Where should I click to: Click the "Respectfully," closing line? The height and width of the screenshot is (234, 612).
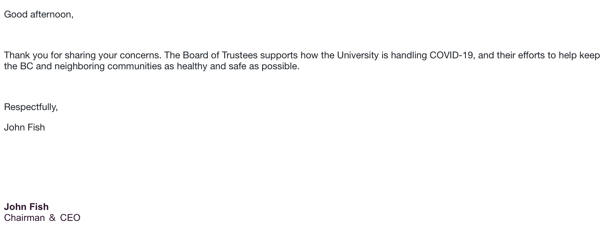point(31,107)
